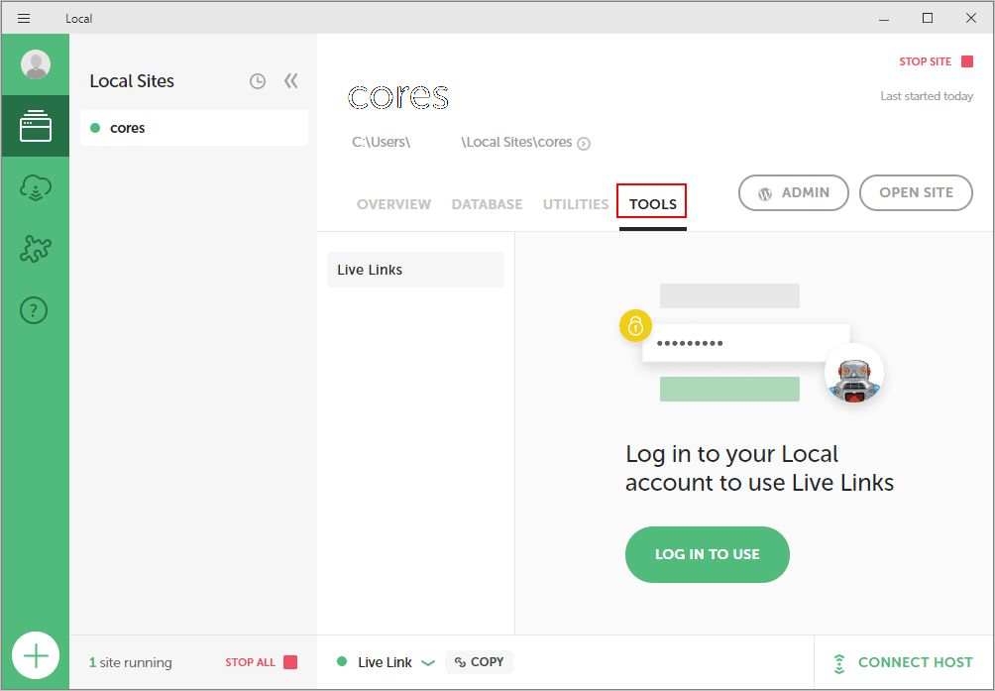Open site folder via the path arrow icon

pos(584,144)
